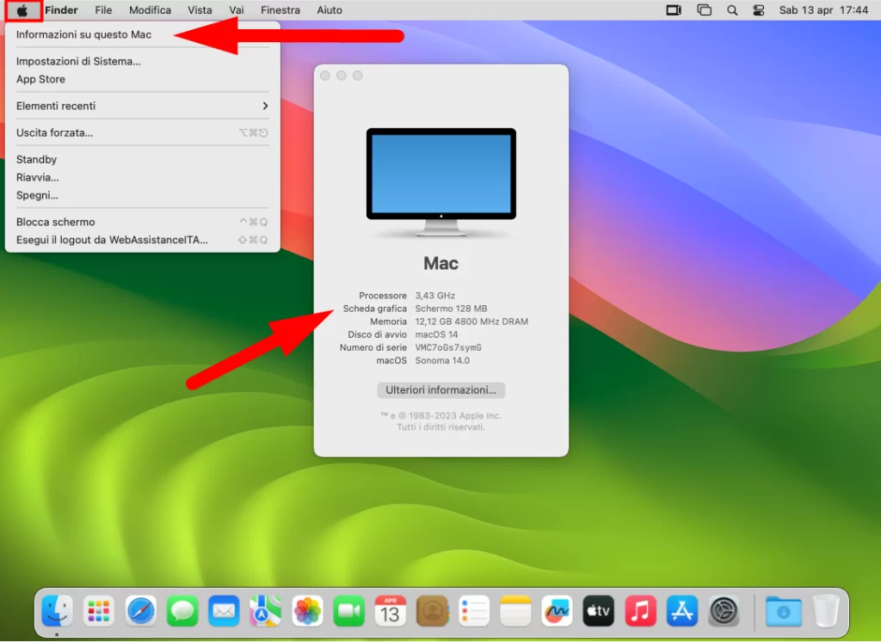The height and width of the screenshot is (642, 881).
Task: Open Control Center in menu bar
Action: 759,10
